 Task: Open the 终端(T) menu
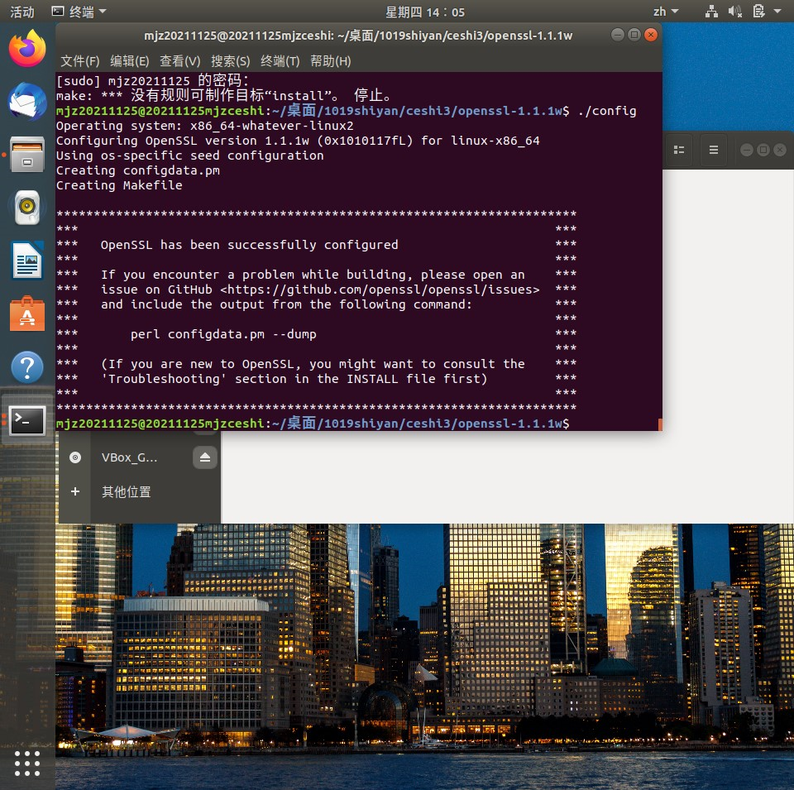[280, 61]
